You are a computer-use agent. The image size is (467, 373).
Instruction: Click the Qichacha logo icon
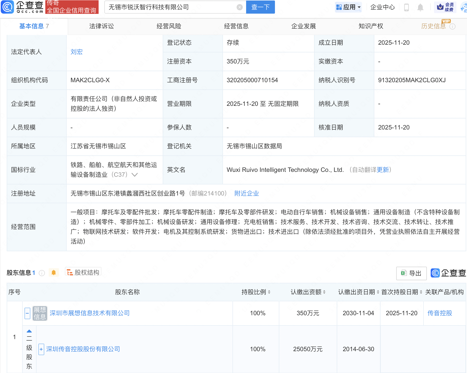tap(7, 7)
